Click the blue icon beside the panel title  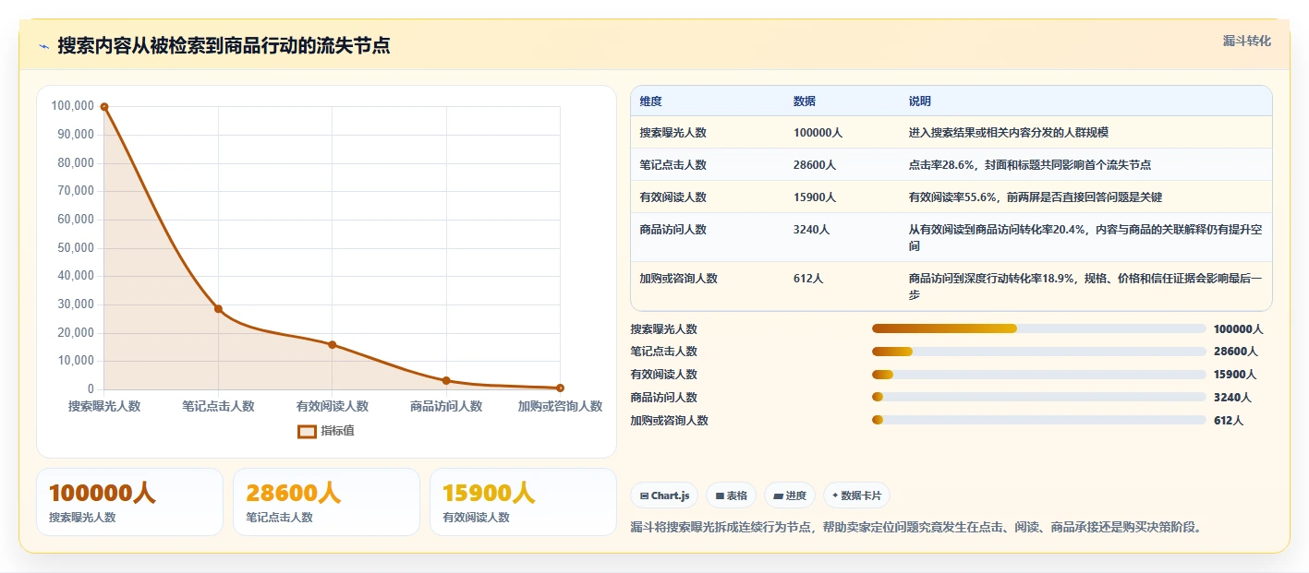coord(43,46)
